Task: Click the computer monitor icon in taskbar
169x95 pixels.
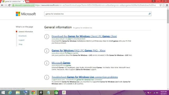Action: (x=25, y=93)
